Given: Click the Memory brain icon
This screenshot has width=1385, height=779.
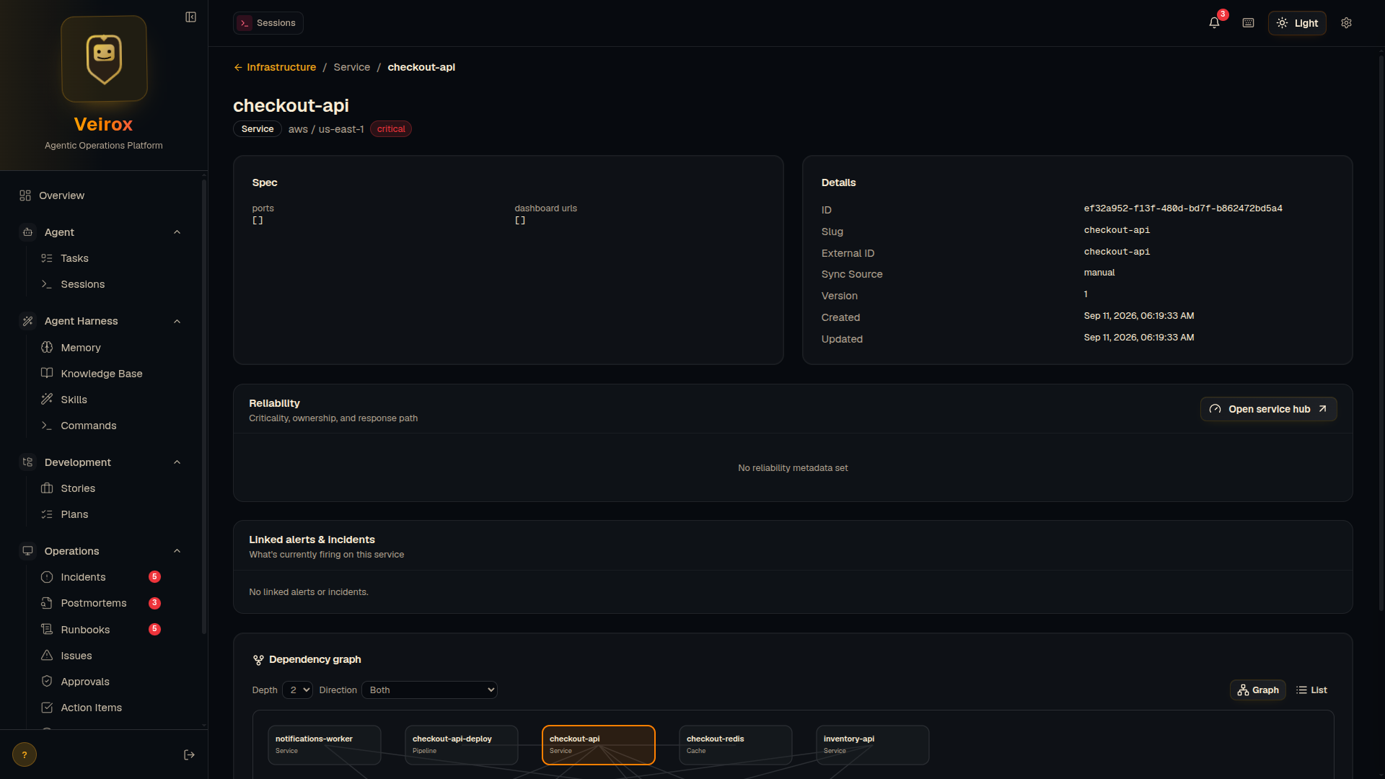Looking at the screenshot, I should point(47,347).
